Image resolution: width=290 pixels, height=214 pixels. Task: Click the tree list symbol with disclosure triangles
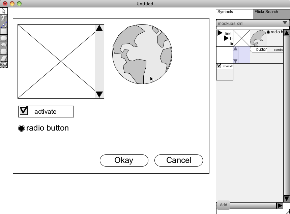pos(225,38)
